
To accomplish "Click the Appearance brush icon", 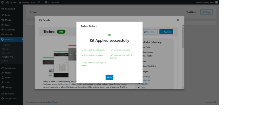I will [2, 68].
